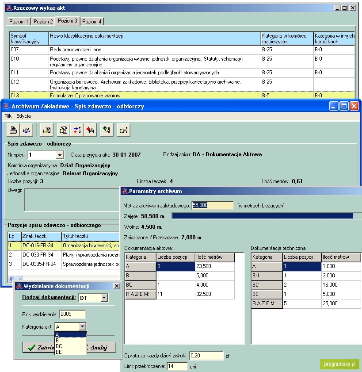362x372 pixels.
Task: Minimize the Rzeczowy wykaz akt window
Action: coord(337,8)
